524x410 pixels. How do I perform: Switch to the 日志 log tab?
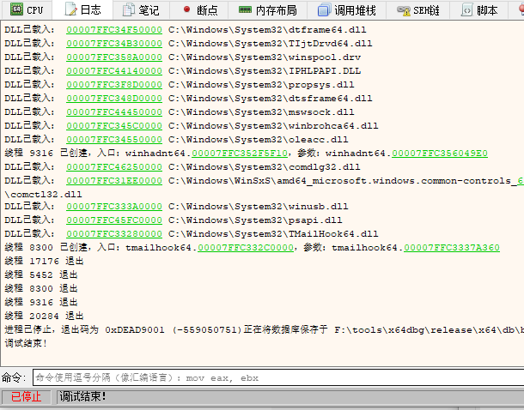pyautogui.click(x=82, y=10)
